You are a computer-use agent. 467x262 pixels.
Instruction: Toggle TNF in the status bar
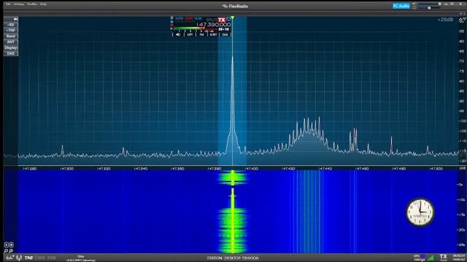tap(29, 258)
